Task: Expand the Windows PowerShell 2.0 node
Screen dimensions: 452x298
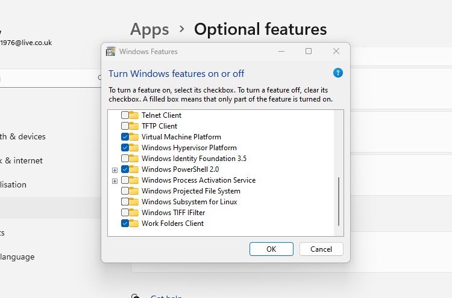Action: [115, 171]
